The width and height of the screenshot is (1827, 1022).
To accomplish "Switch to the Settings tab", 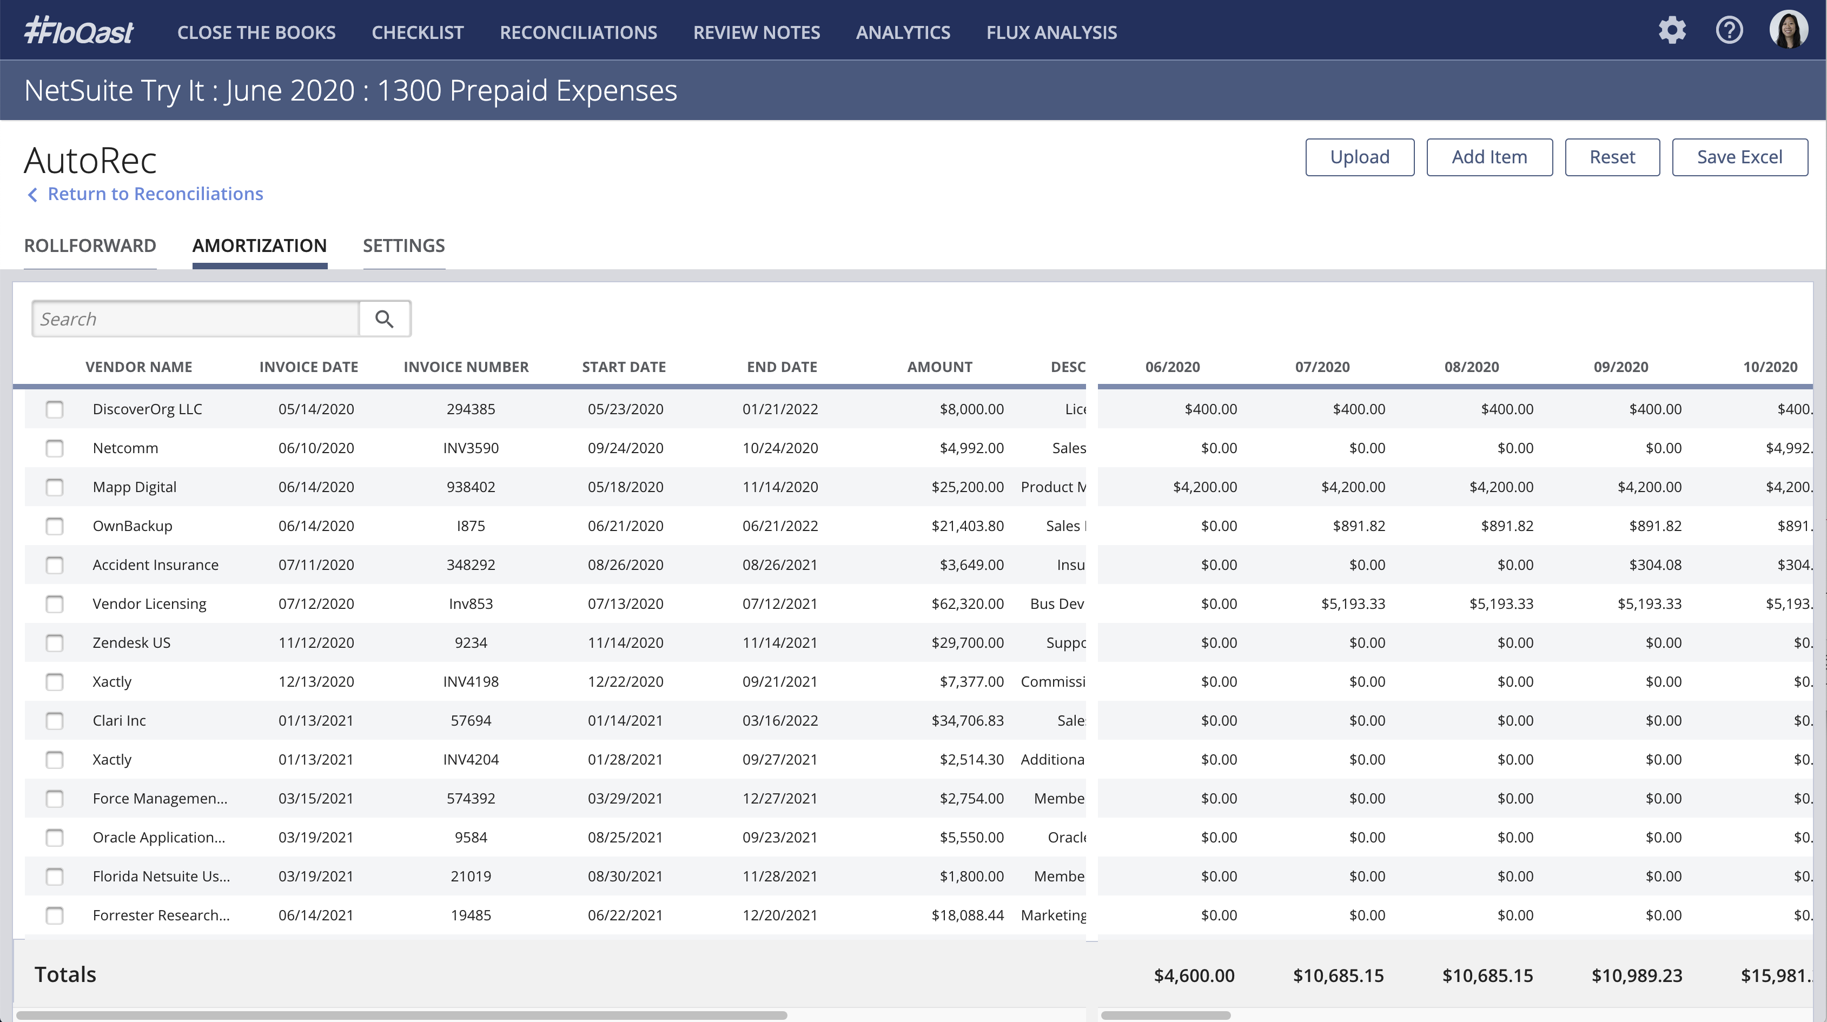I will click(403, 245).
